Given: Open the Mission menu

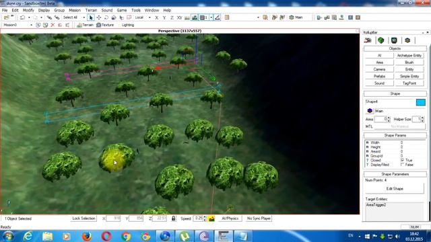Looking at the screenshot, I should (x=75, y=10).
